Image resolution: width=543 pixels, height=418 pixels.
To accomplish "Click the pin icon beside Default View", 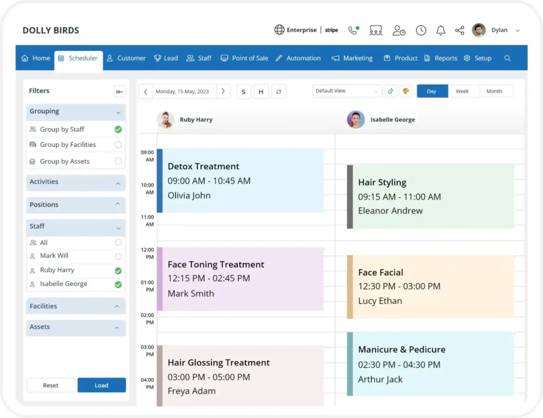I will pyautogui.click(x=391, y=91).
